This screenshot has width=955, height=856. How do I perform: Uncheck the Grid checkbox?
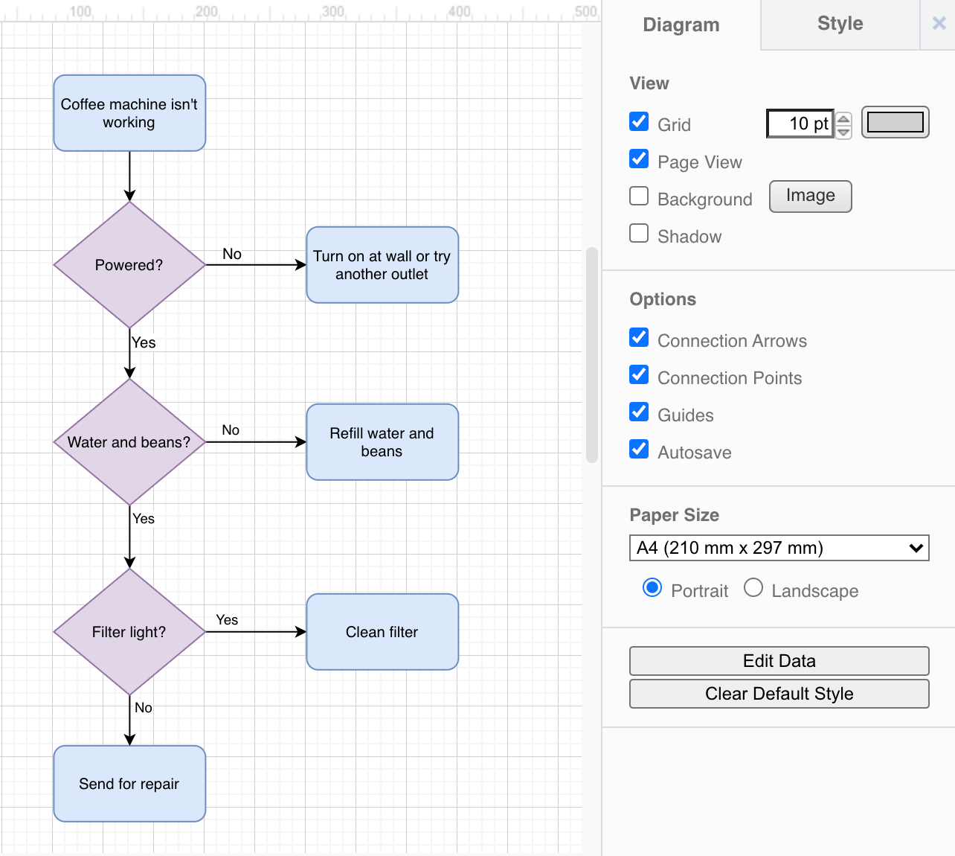click(639, 122)
